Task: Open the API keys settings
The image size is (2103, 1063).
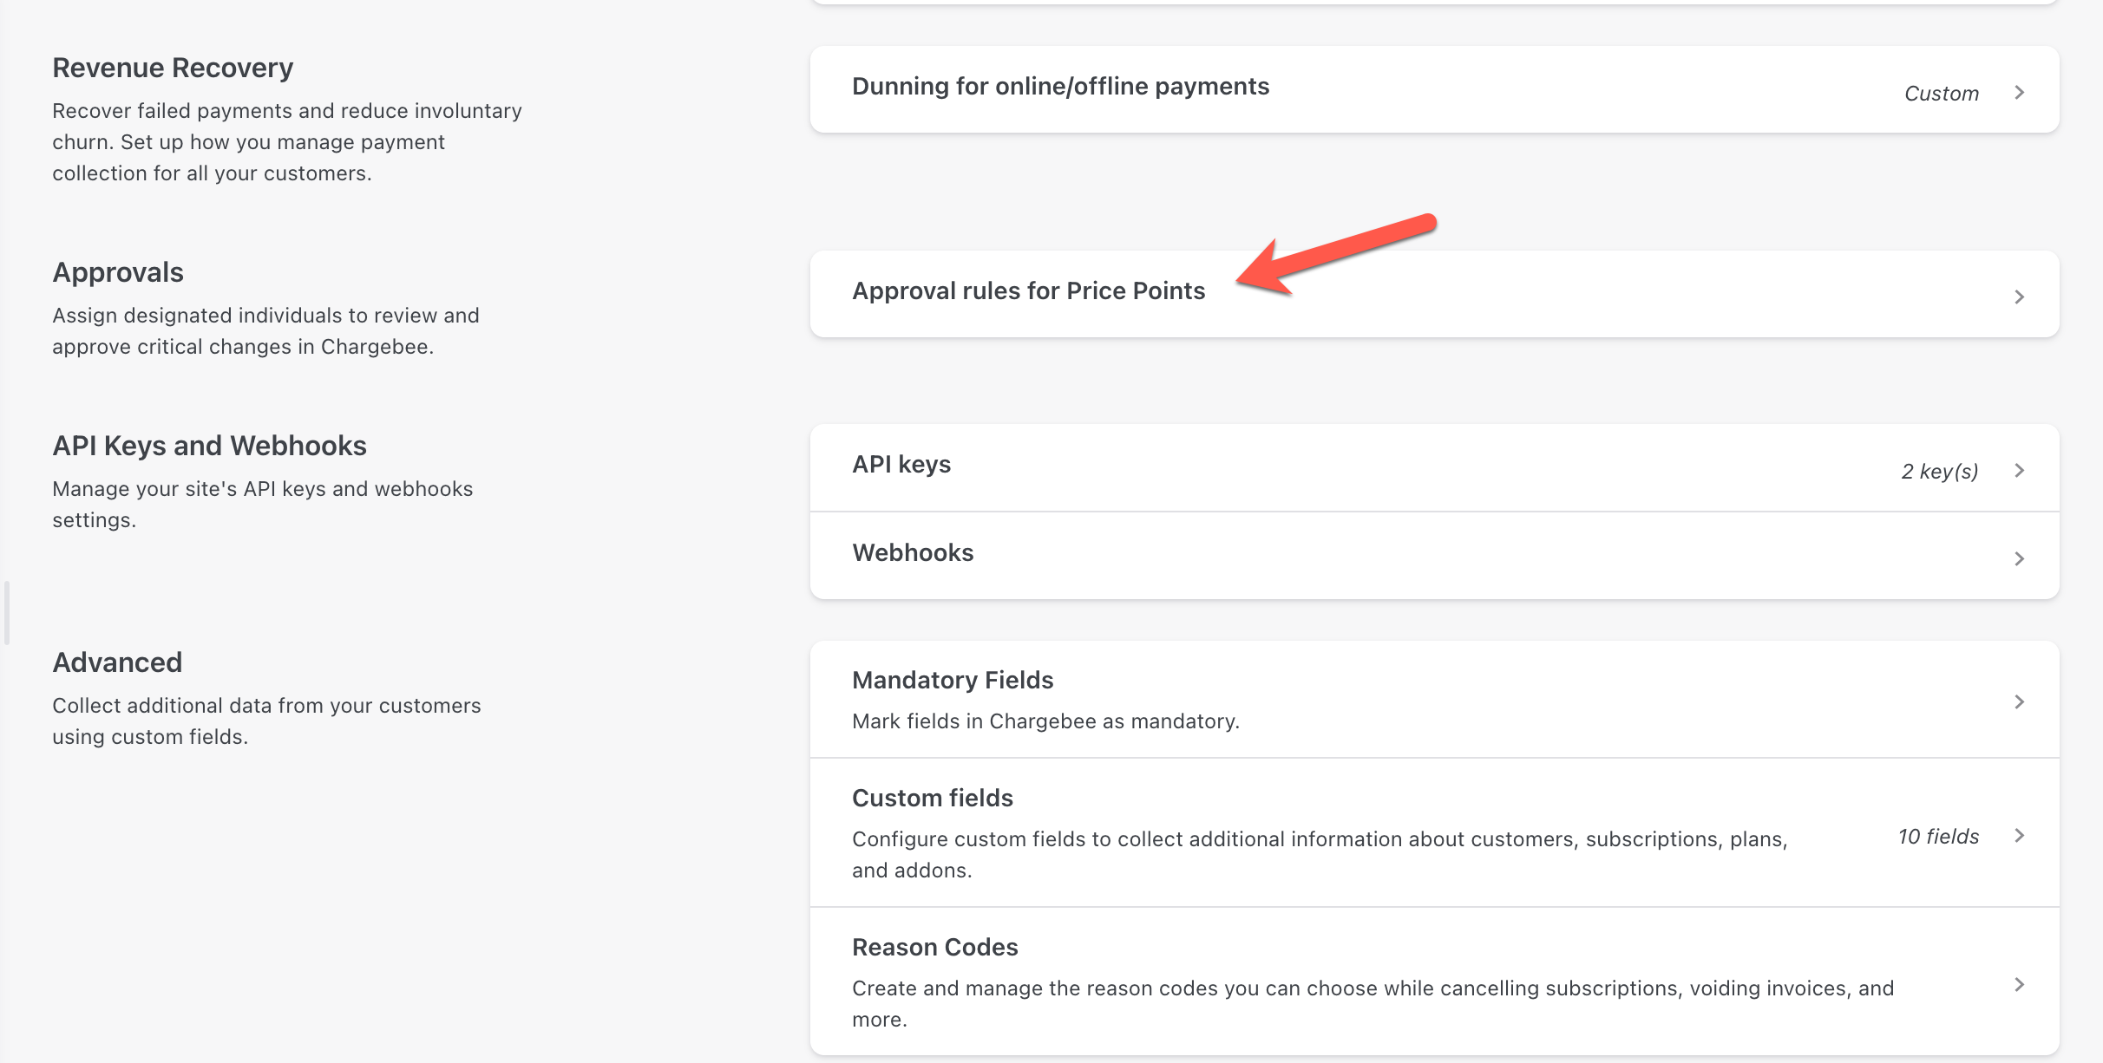Action: pyautogui.click(x=901, y=465)
